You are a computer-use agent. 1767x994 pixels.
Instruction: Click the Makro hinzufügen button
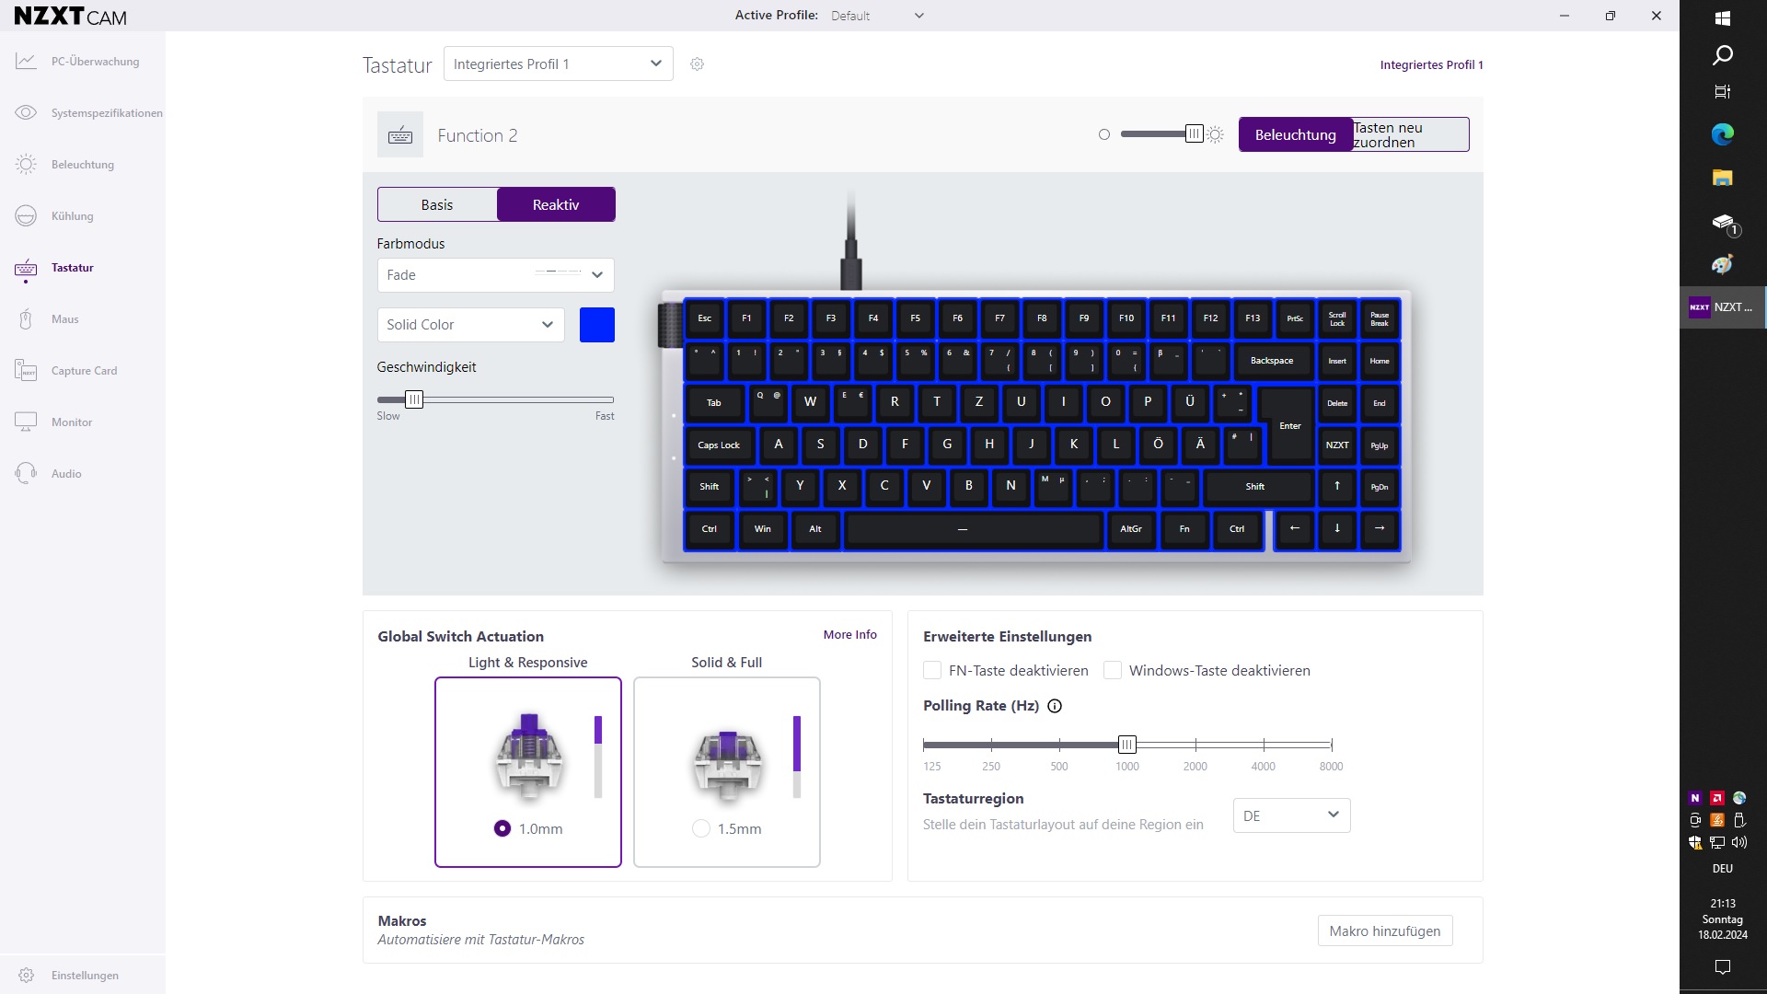pyautogui.click(x=1385, y=930)
